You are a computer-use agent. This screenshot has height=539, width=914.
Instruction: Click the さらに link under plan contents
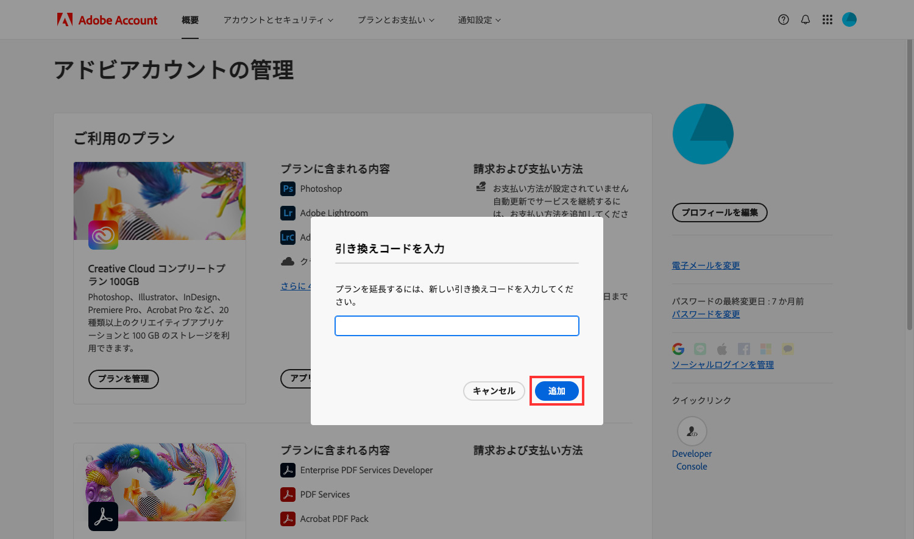coord(296,286)
